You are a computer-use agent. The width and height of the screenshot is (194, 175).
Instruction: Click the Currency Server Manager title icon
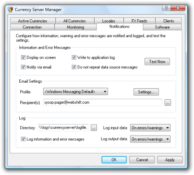(11, 10)
